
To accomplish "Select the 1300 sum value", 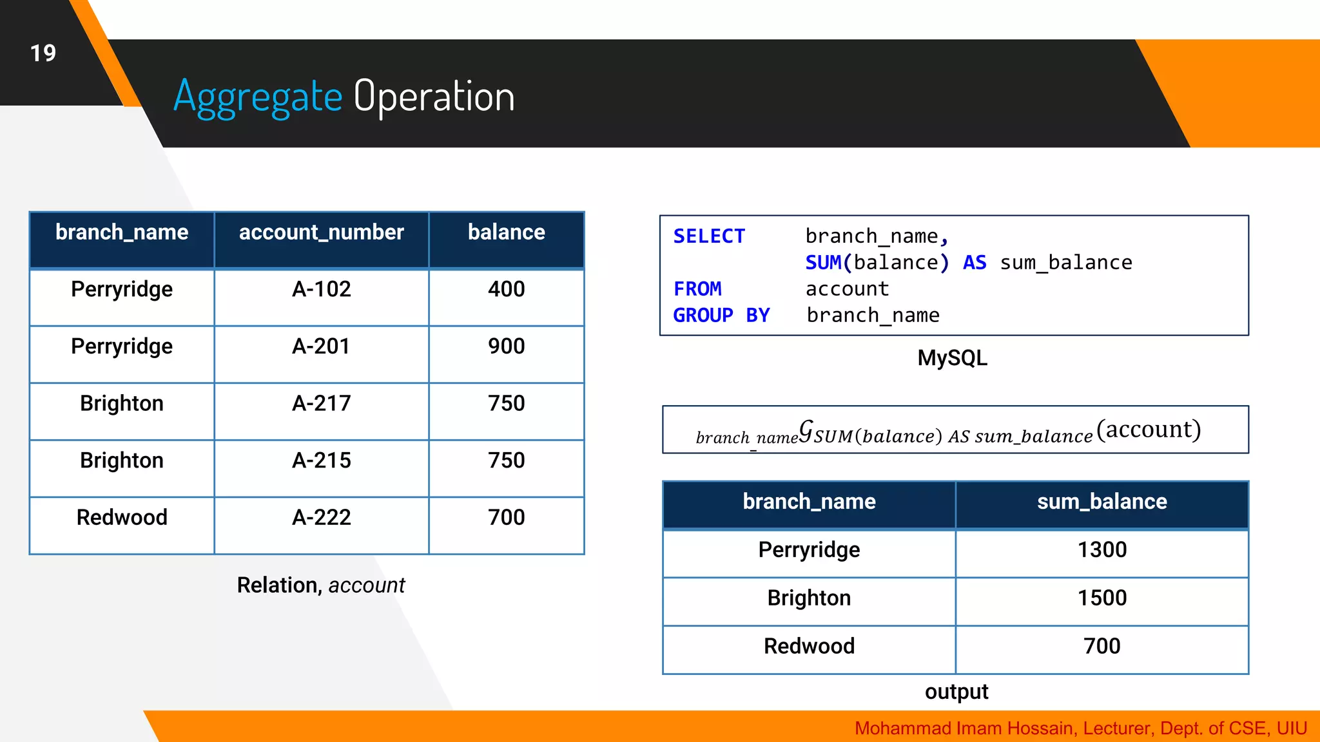I will tap(1102, 550).
